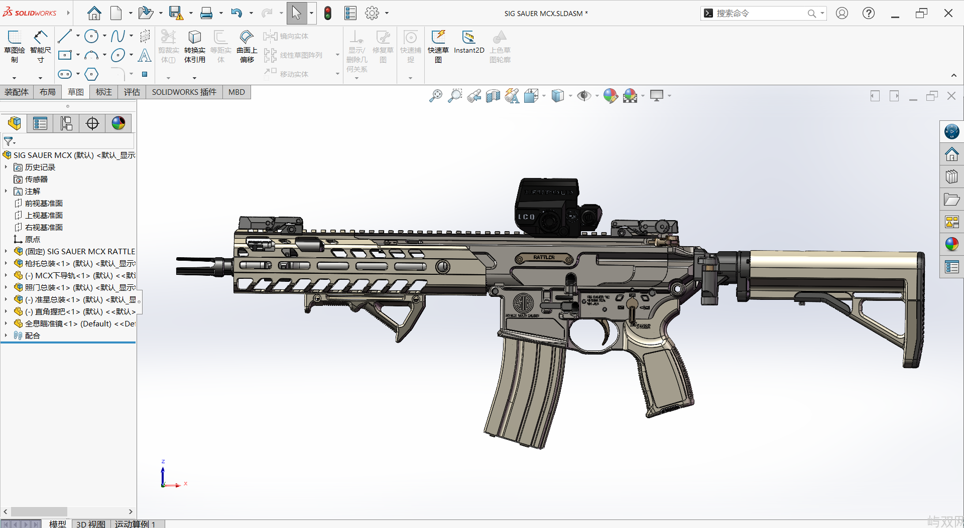Open the ConfigurationManager tab icon
The image size is (964, 528).
66,123
